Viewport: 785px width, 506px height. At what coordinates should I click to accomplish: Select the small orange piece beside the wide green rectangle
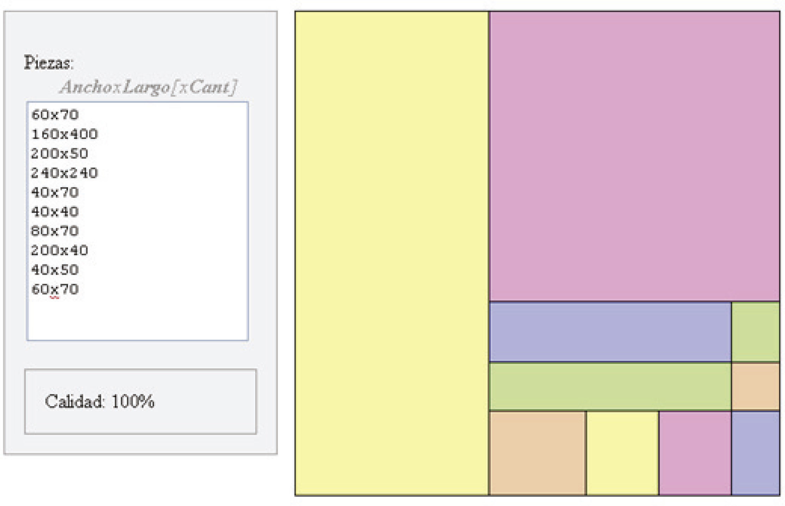click(x=755, y=387)
